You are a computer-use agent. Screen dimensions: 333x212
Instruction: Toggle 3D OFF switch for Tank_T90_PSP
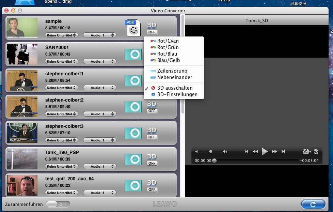(152, 163)
